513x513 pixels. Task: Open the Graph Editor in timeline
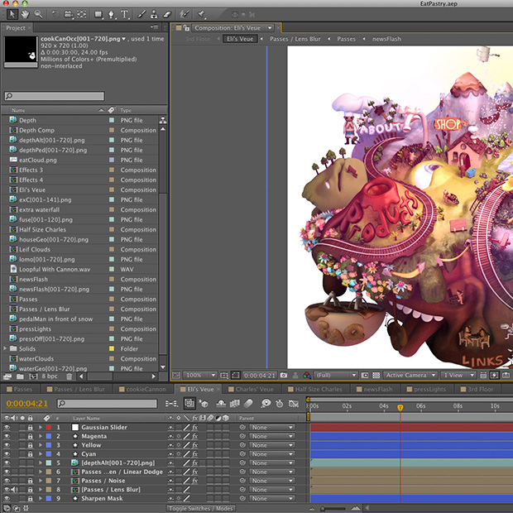(293, 404)
